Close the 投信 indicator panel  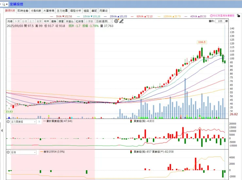pyautogui.click(x=8, y=152)
